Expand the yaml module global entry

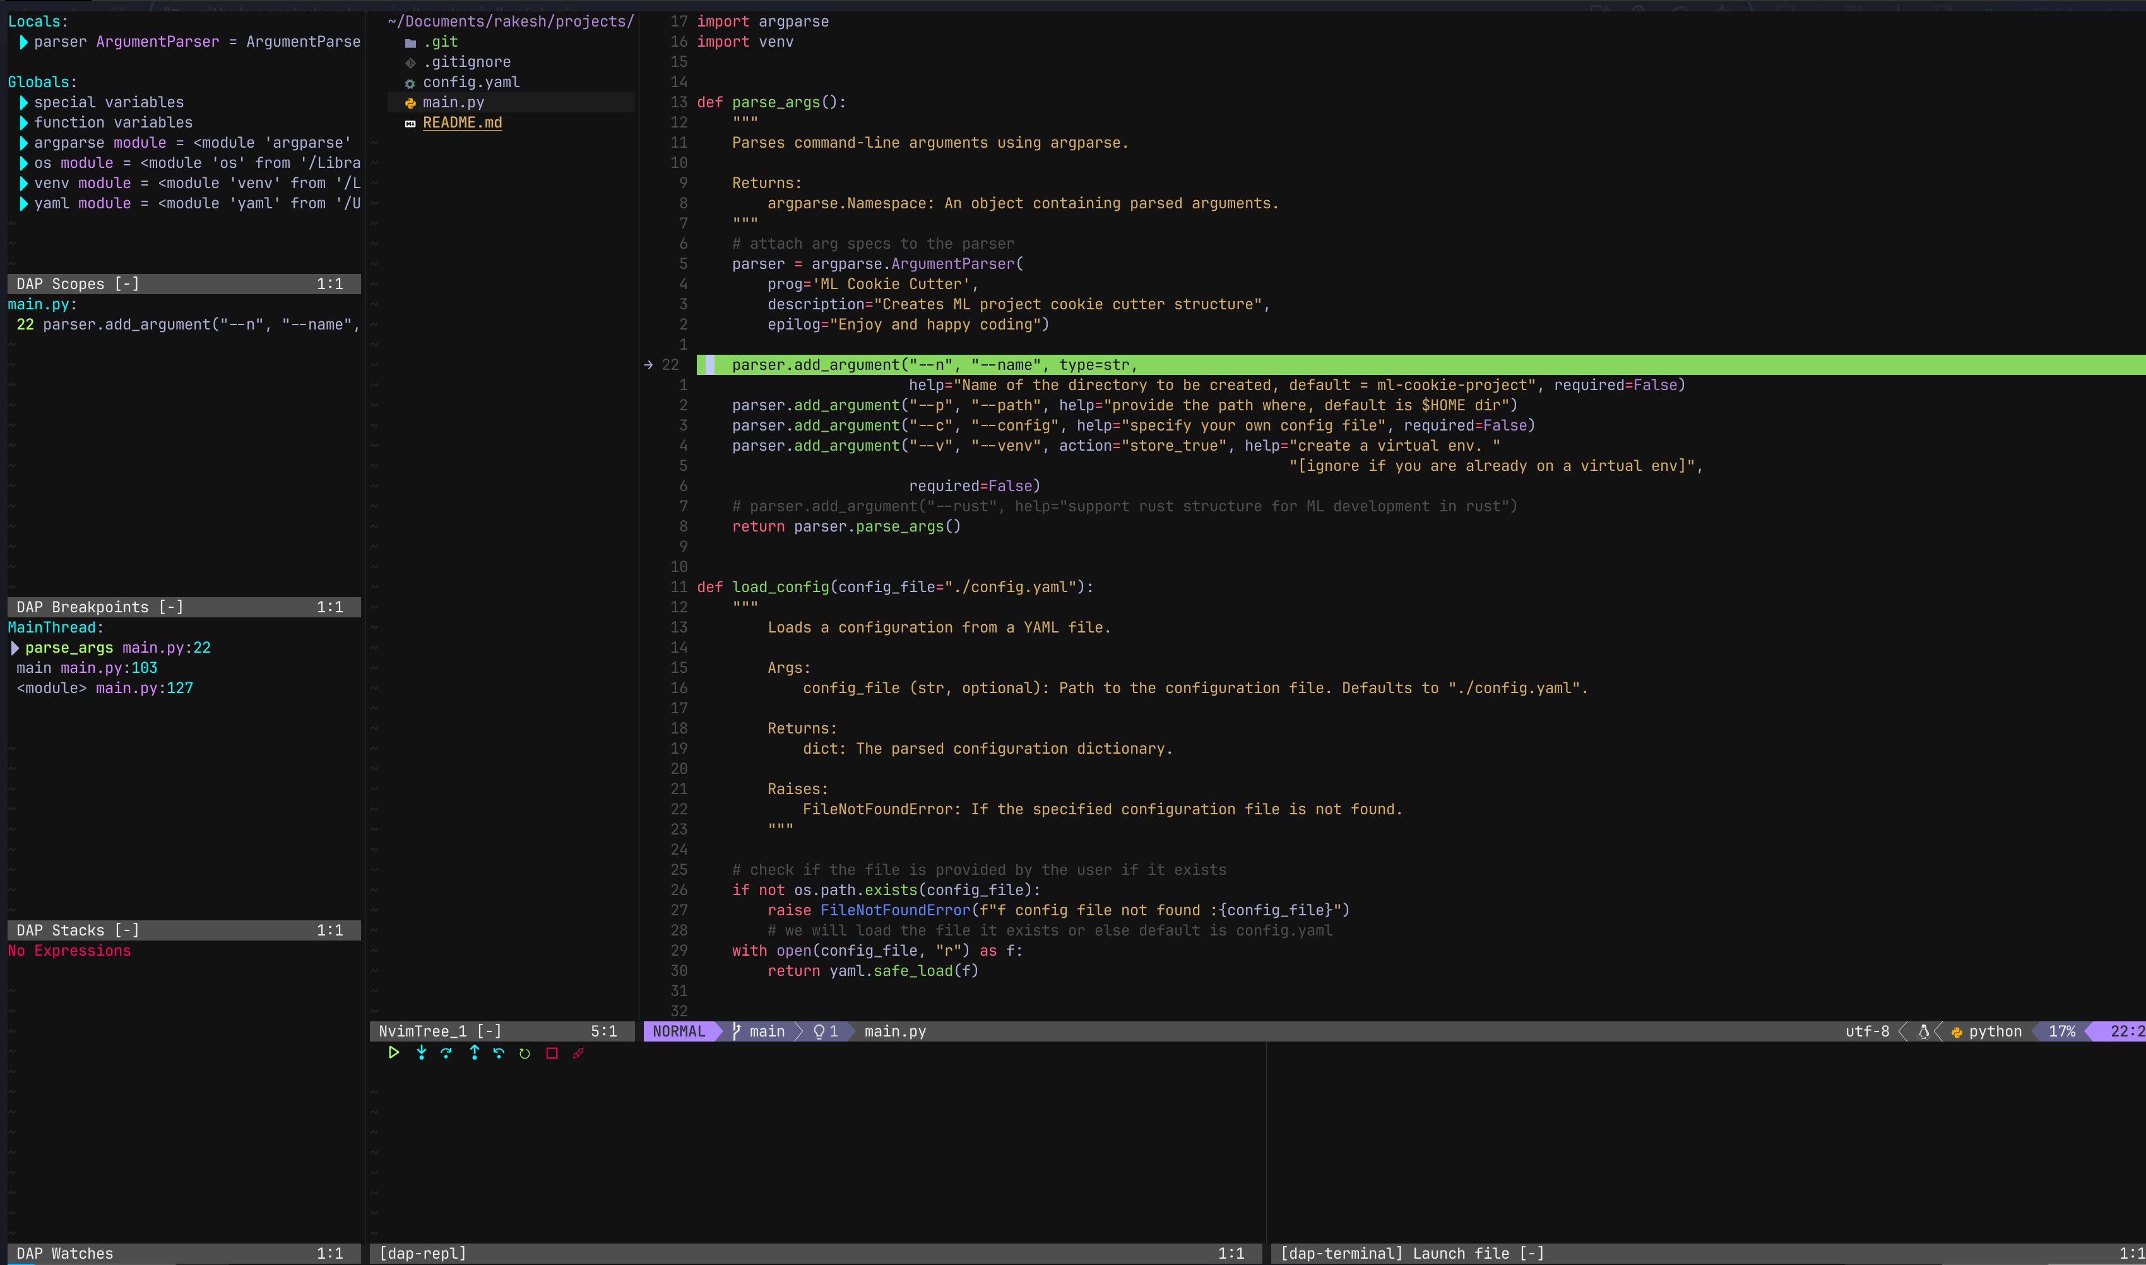tap(24, 203)
